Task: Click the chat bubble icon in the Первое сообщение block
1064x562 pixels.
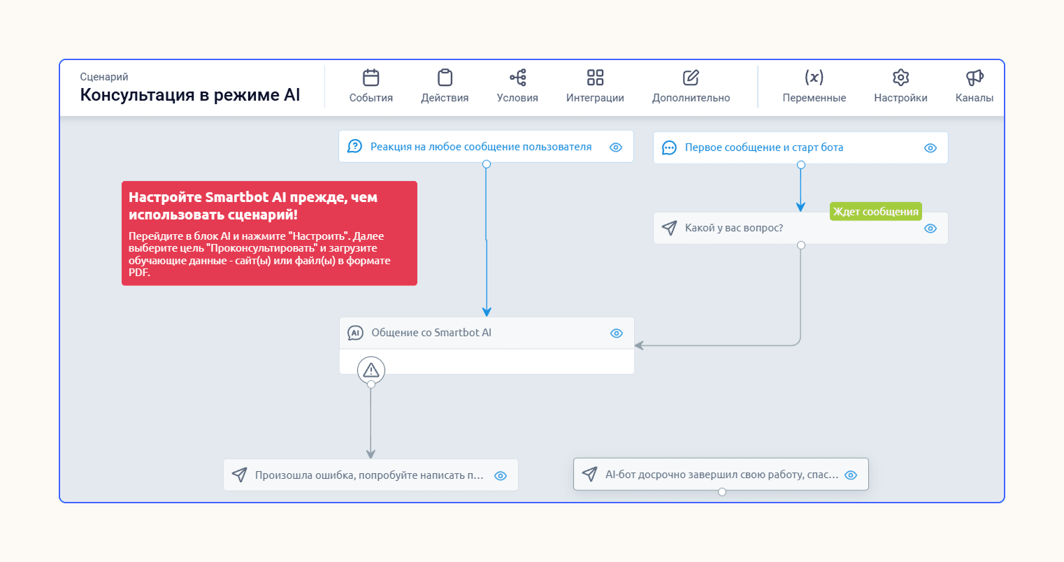Action: pyautogui.click(x=669, y=147)
